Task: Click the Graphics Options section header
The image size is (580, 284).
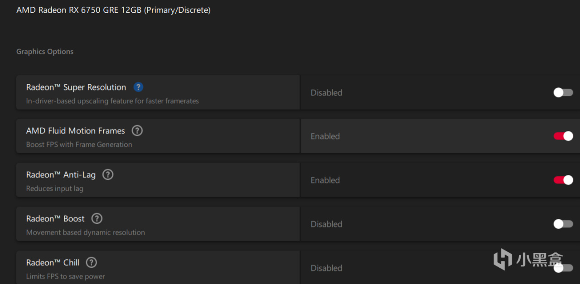Action: tap(45, 52)
